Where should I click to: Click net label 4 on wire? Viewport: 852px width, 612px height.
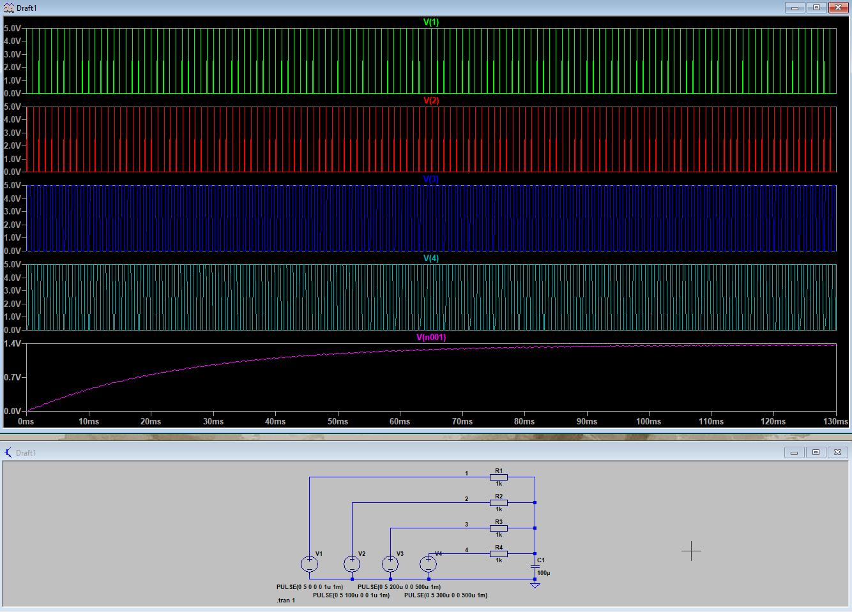[x=467, y=550]
